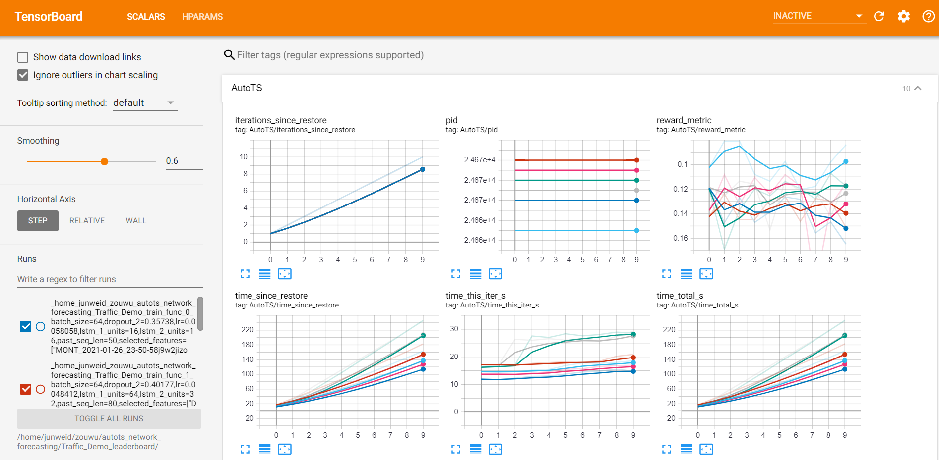The image size is (939, 460).
Task: Toggle log scale on time_since_restore chart
Action: coord(265,449)
